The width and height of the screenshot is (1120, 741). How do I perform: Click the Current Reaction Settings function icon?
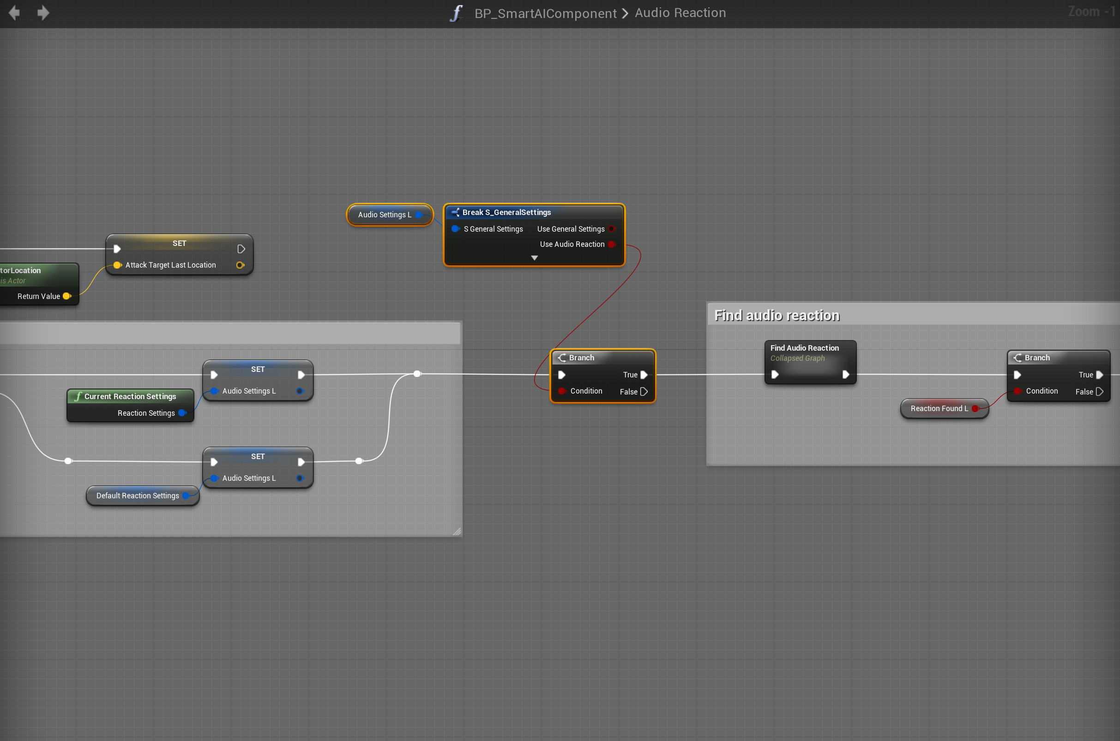click(x=78, y=396)
